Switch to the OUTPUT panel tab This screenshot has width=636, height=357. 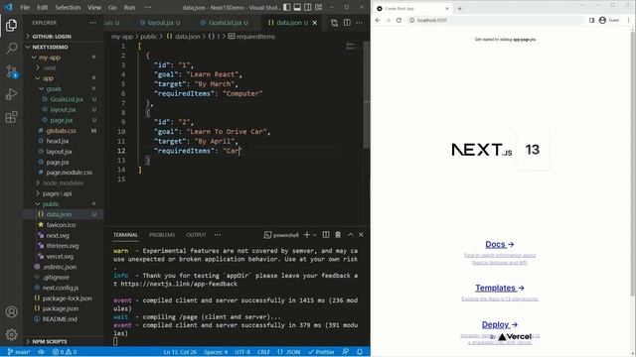coord(196,235)
